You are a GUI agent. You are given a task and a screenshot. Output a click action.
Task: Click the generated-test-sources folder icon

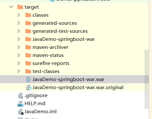point(28,31)
